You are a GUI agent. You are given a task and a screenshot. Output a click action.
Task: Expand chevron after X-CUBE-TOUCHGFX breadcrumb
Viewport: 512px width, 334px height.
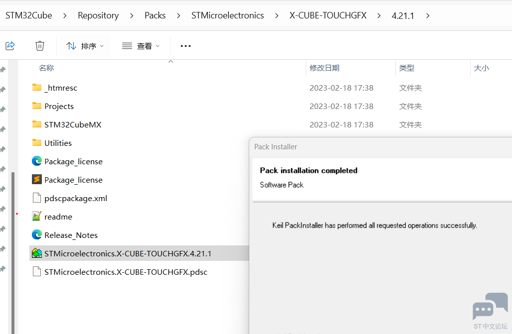point(379,15)
